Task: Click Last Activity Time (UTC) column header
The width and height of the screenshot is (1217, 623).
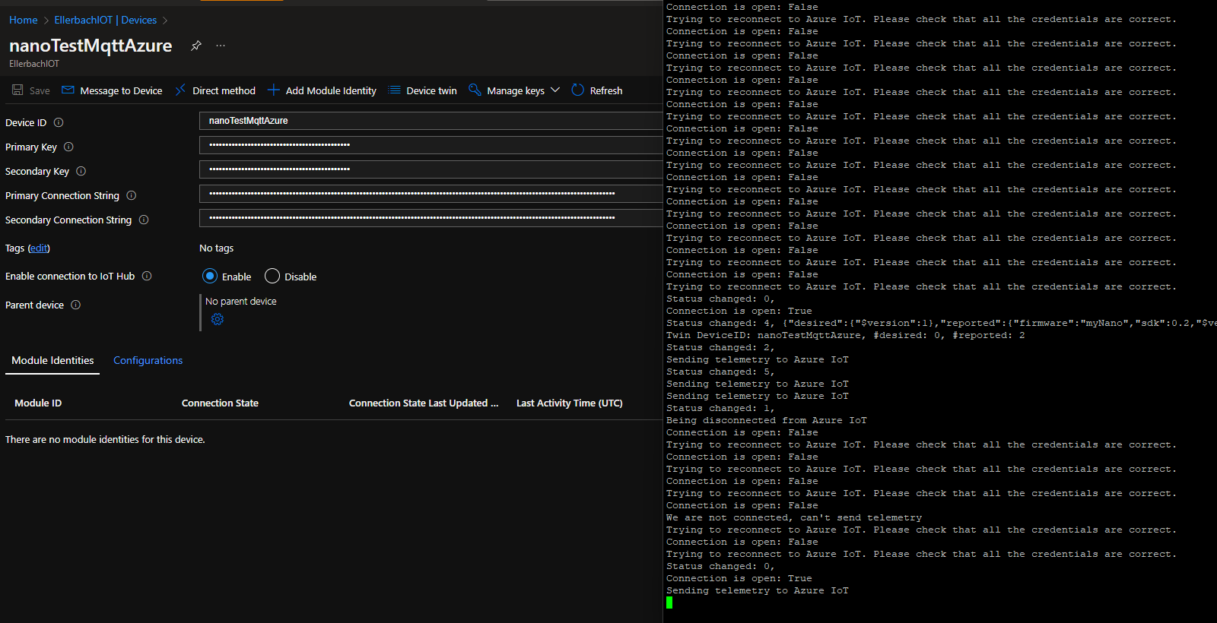Action: click(x=569, y=403)
